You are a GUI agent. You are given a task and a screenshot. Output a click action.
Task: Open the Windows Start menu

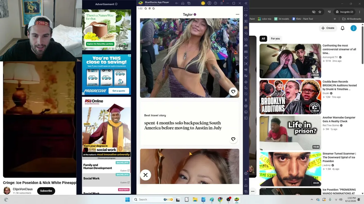(127, 199)
